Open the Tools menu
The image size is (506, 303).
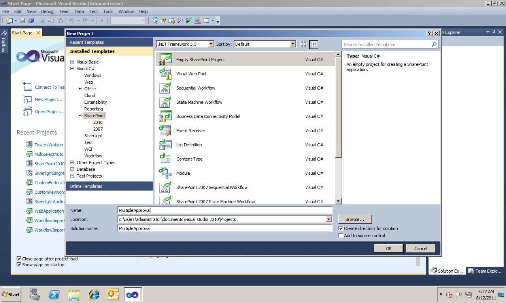click(x=108, y=11)
